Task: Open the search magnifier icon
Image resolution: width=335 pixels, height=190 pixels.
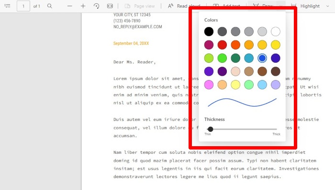Action: pyautogui.click(x=50, y=6)
